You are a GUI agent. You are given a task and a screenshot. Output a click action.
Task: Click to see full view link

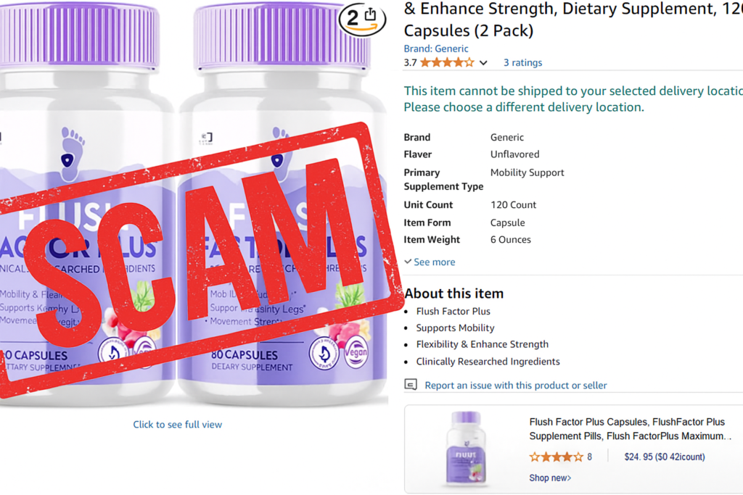coord(177,425)
